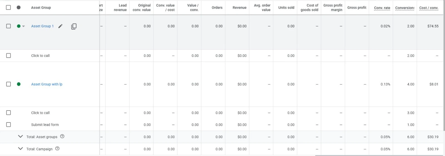Open Asset Group 1 link
The height and width of the screenshot is (156, 445).
click(42, 26)
